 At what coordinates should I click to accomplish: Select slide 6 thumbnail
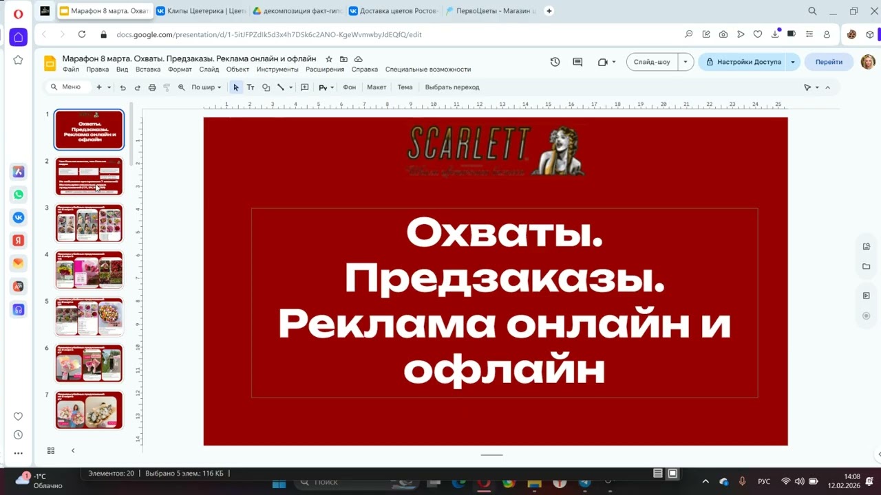89,364
